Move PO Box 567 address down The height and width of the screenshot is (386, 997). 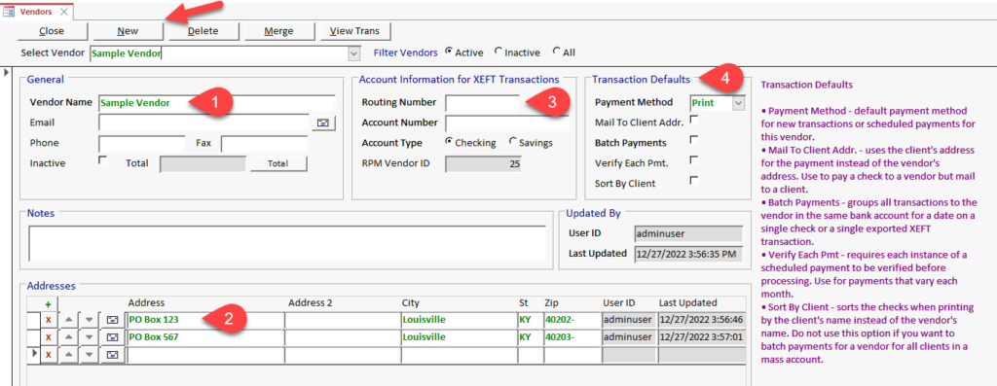click(x=90, y=337)
